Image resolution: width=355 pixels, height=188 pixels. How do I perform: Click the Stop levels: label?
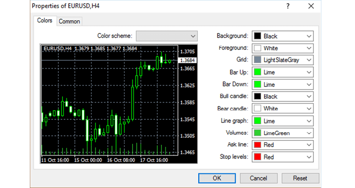(x=234, y=156)
